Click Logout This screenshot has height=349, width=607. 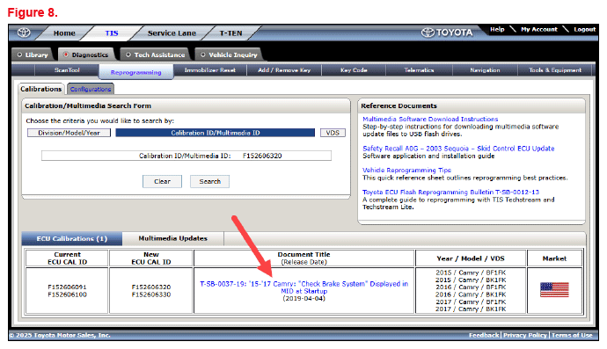tap(584, 29)
